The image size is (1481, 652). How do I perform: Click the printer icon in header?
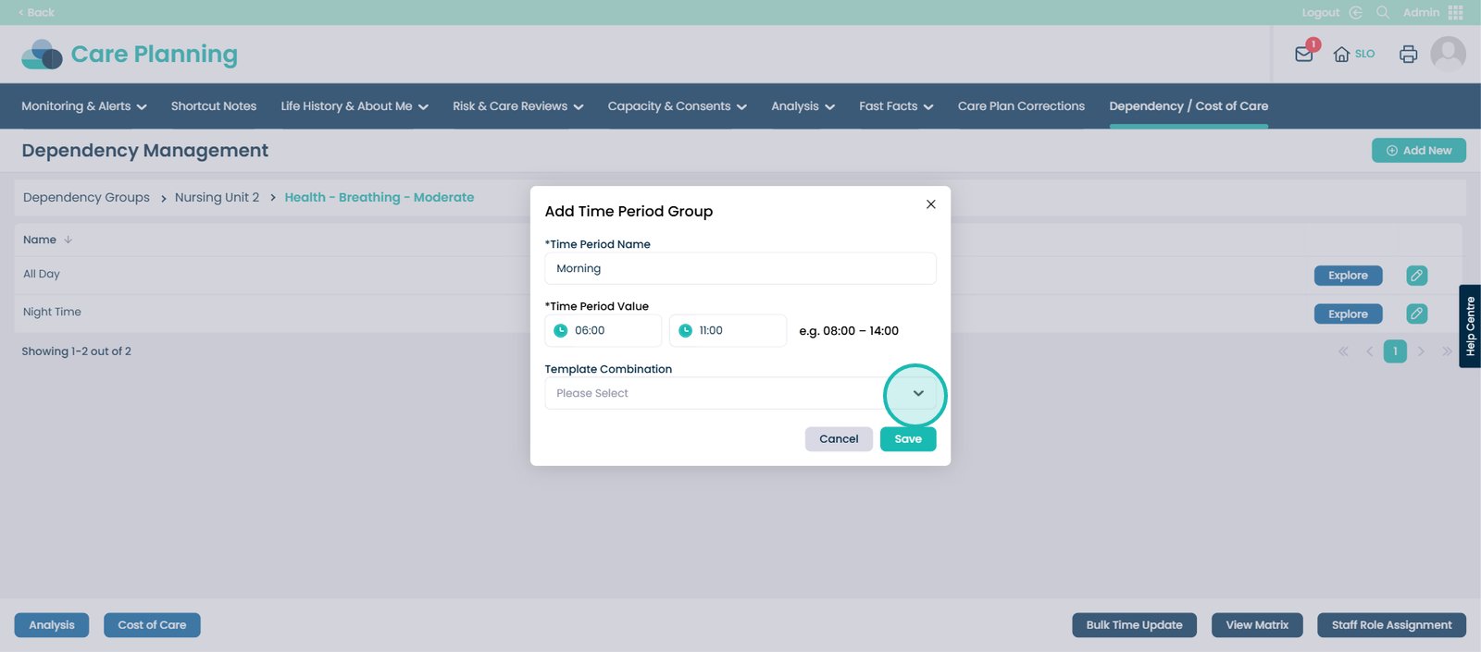tap(1408, 55)
